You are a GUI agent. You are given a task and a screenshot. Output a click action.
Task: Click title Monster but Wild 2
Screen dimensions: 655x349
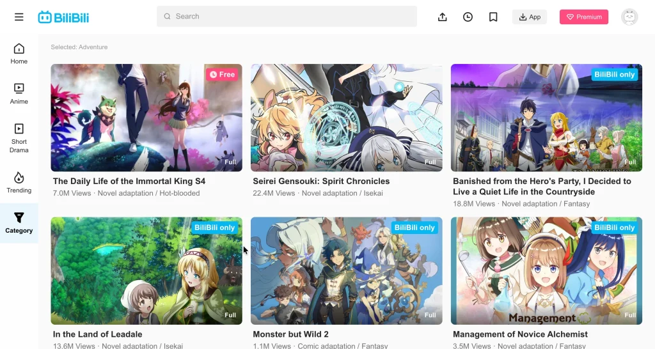pos(291,334)
